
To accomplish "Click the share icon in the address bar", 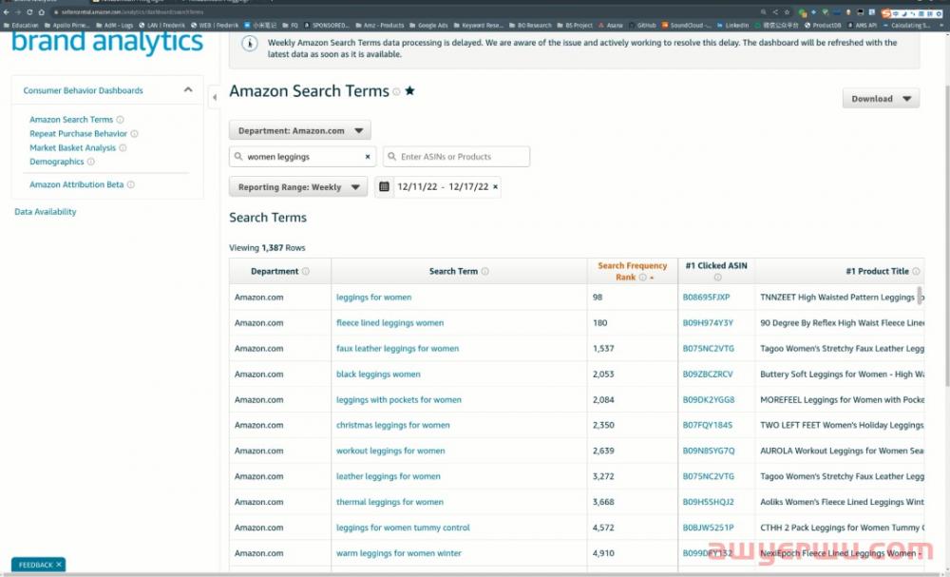I will 775,12.
